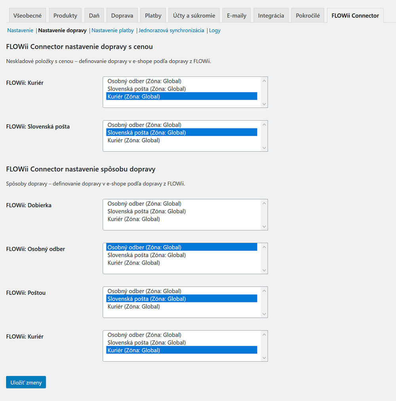This screenshot has height=401, width=396.
Task: Select the FLOWii Connector tab
Action: click(x=355, y=15)
